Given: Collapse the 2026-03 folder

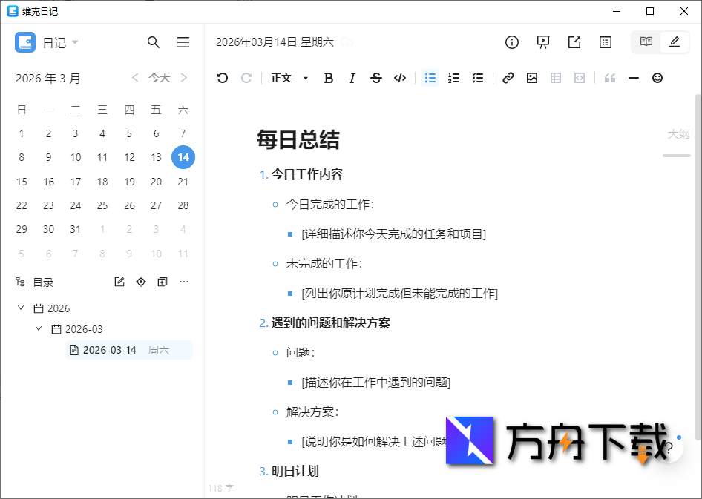Looking at the screenshot, I should pyautogui.click(x=39, y=328).
